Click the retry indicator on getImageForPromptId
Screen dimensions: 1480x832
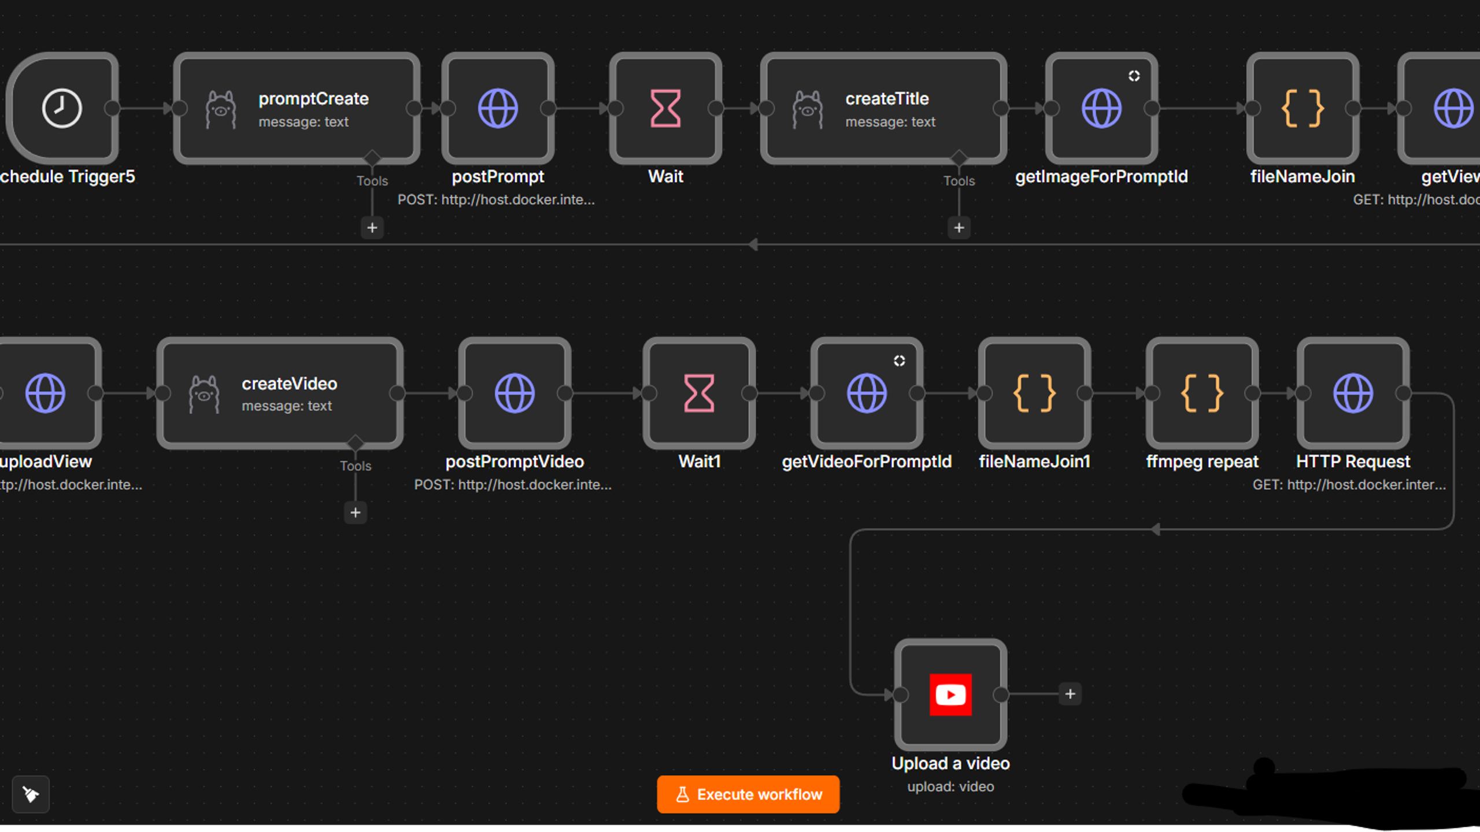coord(1134,76)
